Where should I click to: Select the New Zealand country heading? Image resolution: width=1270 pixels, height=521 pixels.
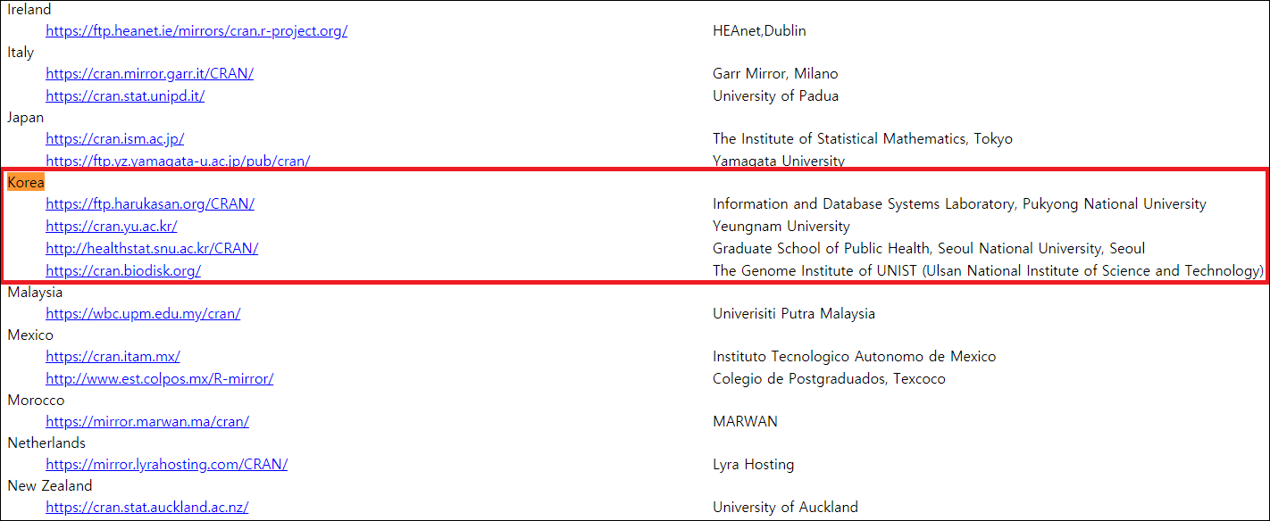(x=50, y=485)
